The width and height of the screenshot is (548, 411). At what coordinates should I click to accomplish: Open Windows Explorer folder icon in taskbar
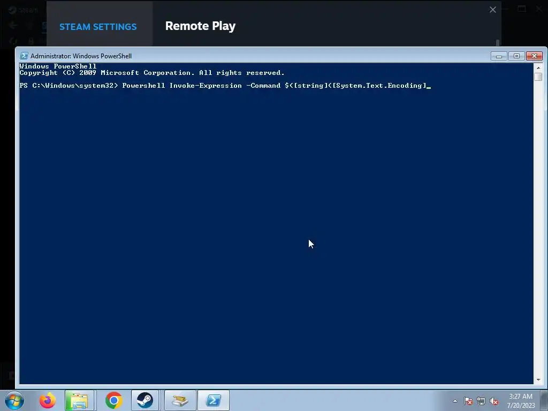tap(79, 400)
